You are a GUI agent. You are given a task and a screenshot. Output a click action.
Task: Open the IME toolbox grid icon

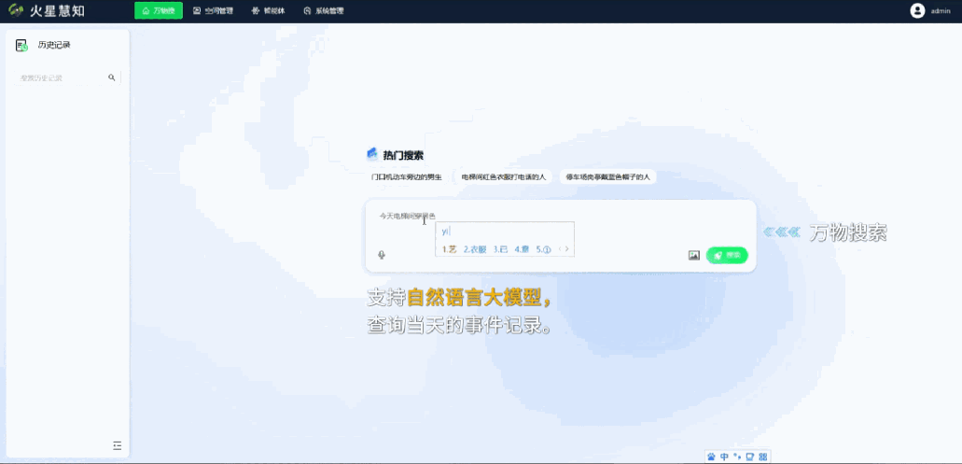coord(763,457)
